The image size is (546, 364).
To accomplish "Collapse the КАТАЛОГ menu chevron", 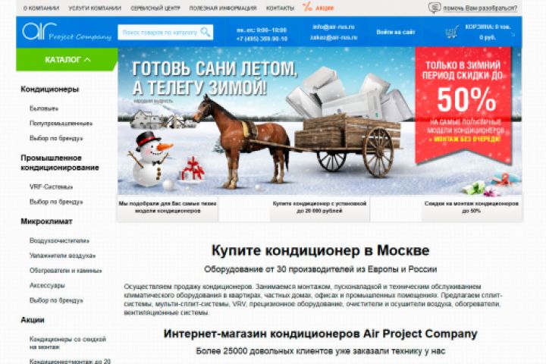I will 87,60.
